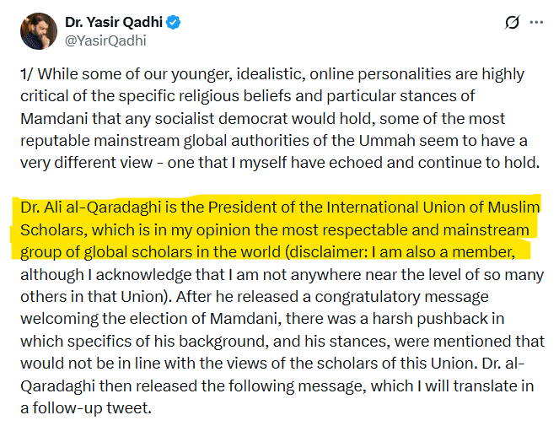Viewport: 559px width, 442px height.
Task: Open the @YasirQadhi handle link
Action: pos(105,40)
